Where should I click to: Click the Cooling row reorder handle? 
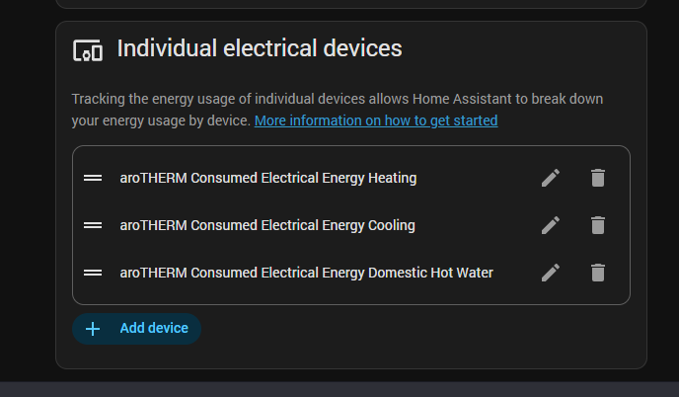click(93, 225)
